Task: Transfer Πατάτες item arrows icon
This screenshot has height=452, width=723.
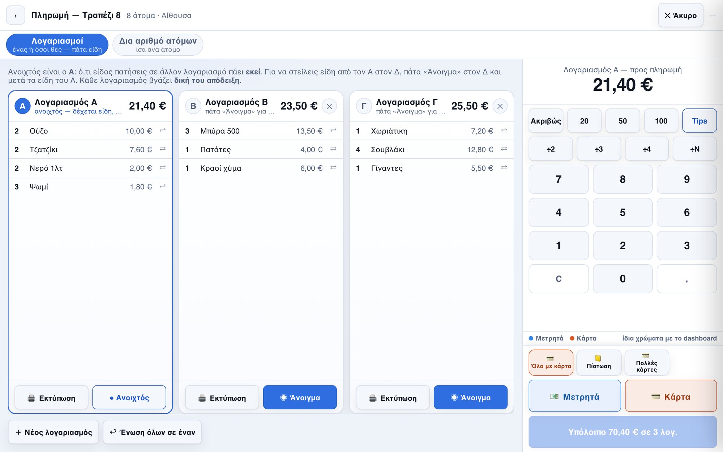Action: tap(333, 149)
